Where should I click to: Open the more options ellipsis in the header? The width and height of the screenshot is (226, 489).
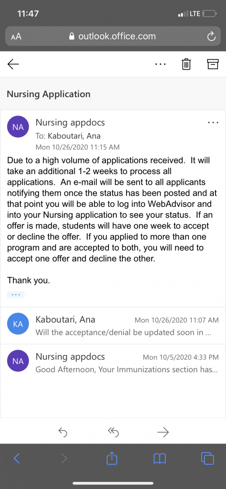pyautogui.click(x=160, y=64)
